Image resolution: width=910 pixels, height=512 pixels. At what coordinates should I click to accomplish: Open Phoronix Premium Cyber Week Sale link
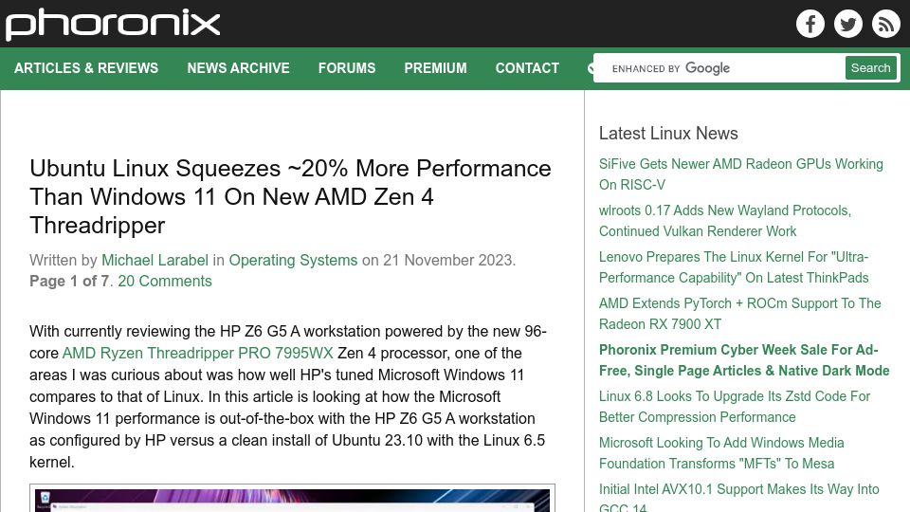click(x=744, y=360)
